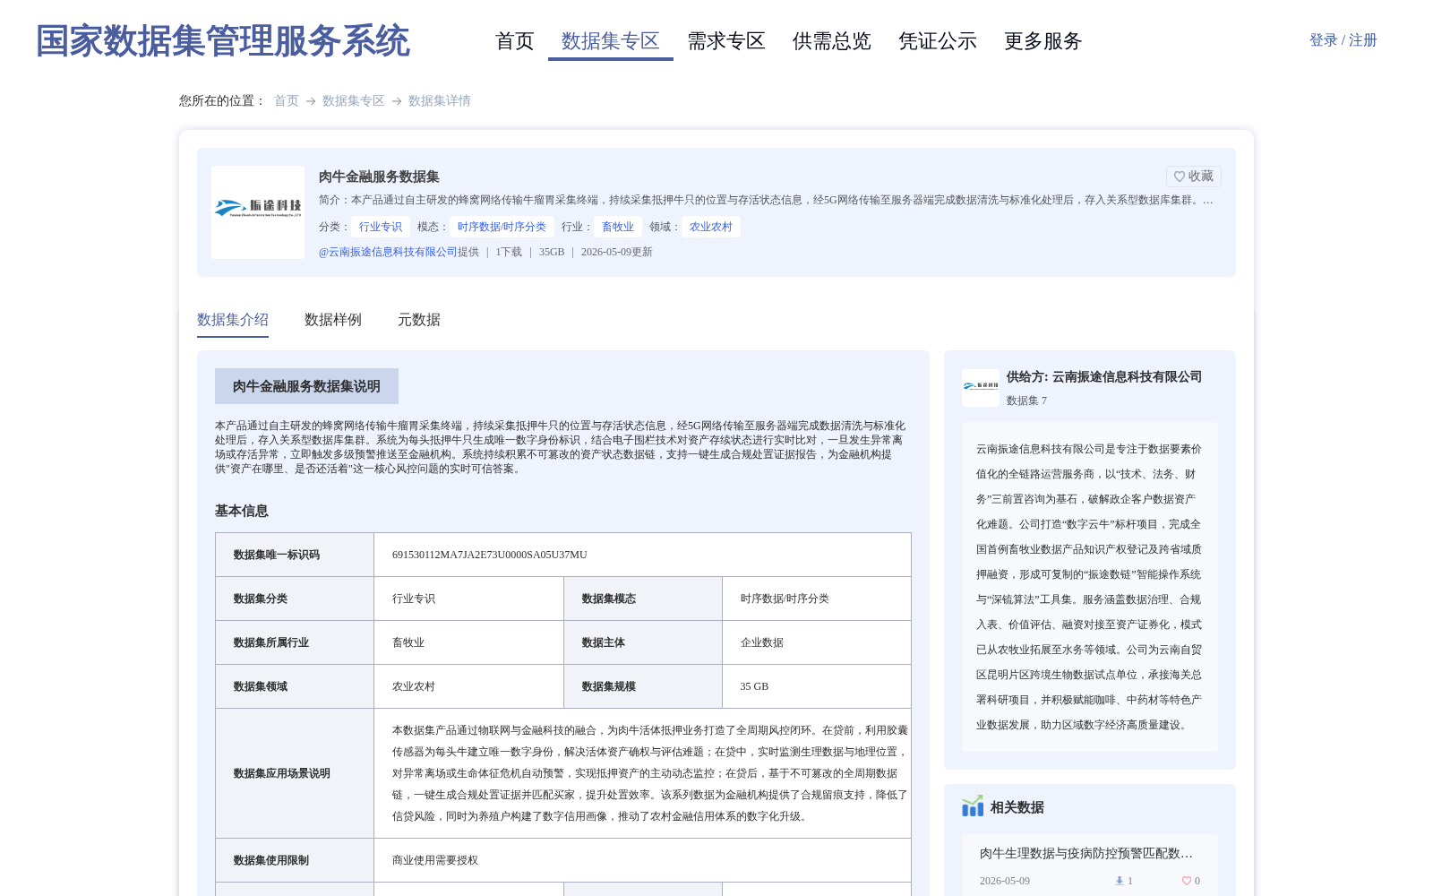Click the heart icon in the related dataset card

(1187, 881)
